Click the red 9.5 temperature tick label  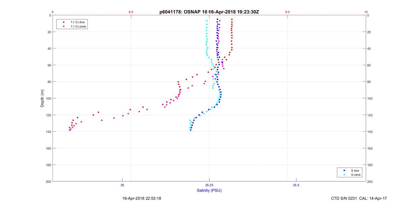[x=288, y=12]
